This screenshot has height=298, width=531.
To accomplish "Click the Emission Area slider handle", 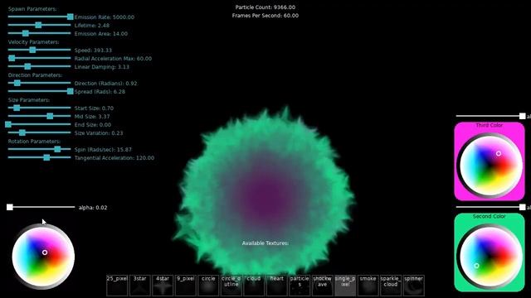I will coord(26,33).
